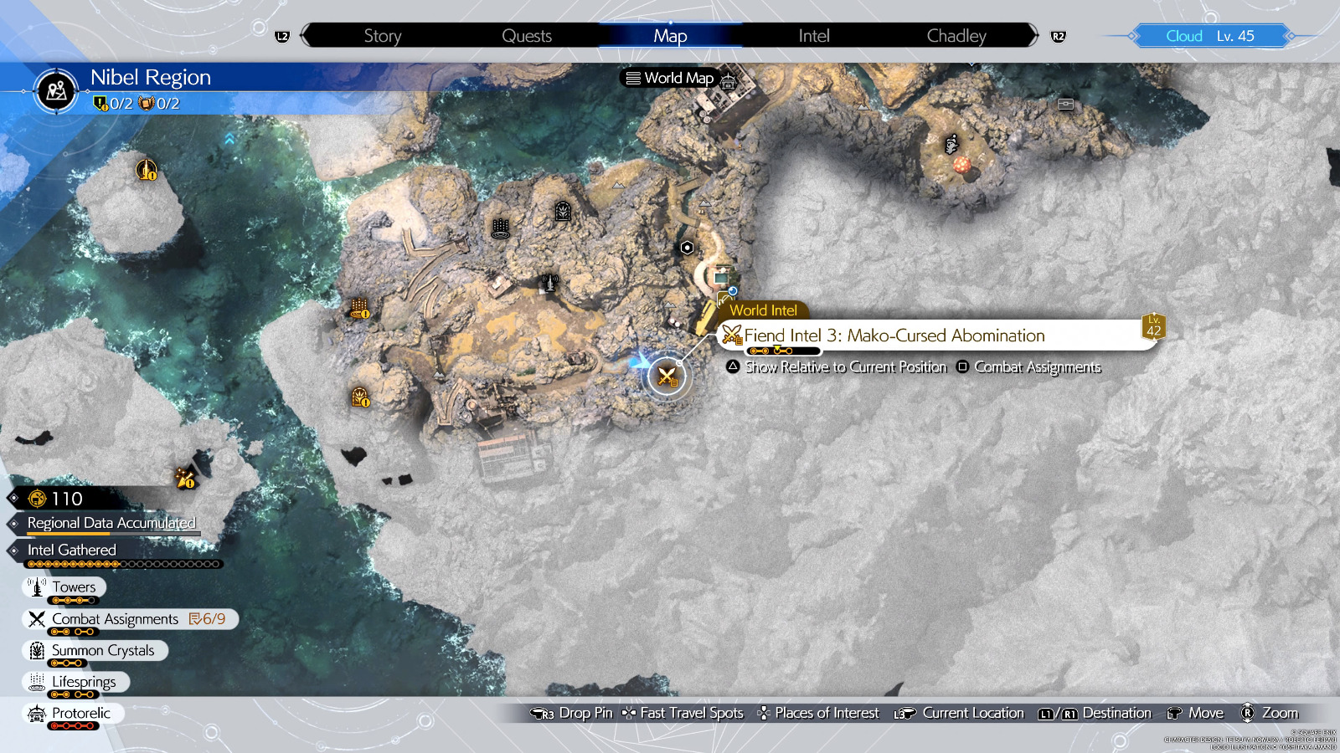This screenshot has width=1340, height=753.
Task: Click the lifespring icon on the map
Action: [501, 228]
